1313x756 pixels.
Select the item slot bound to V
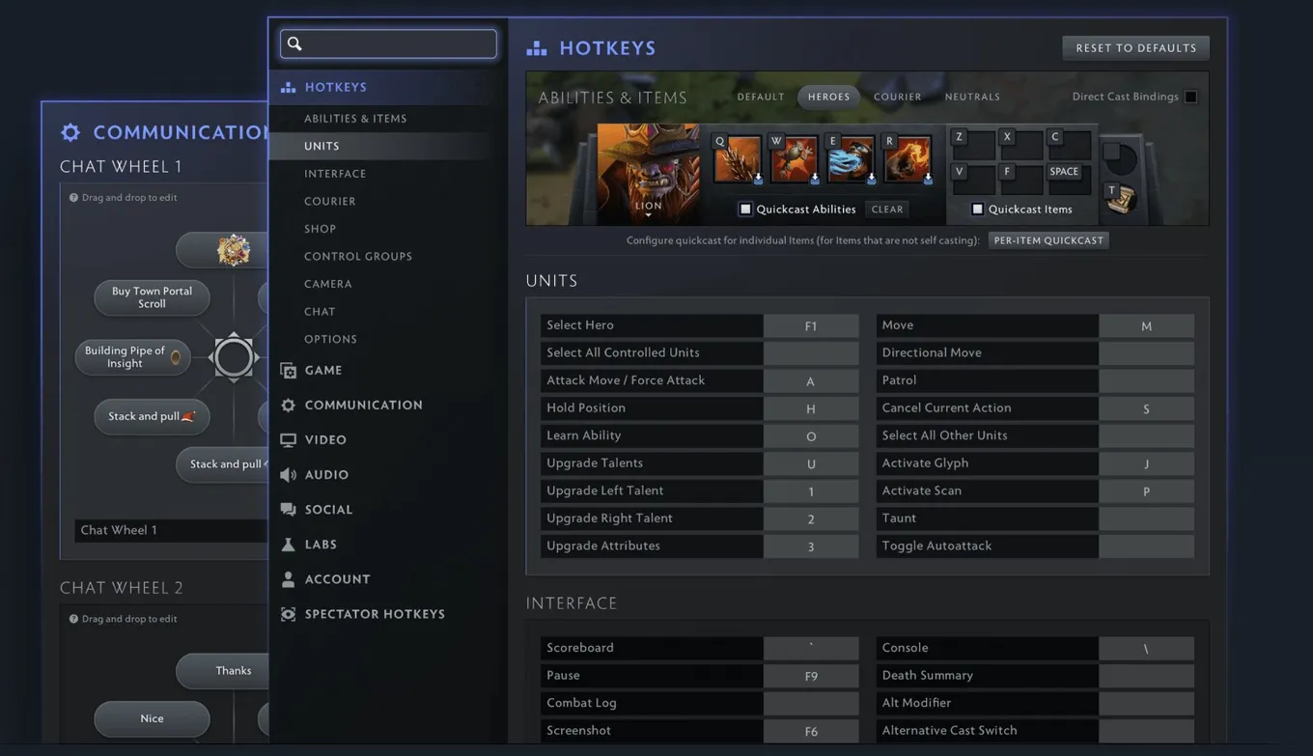972,180
